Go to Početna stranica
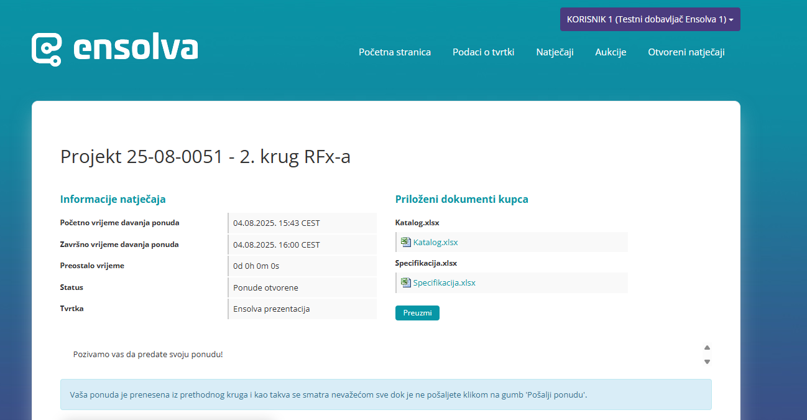The width and height of the screenshot is (807, 420). click(x=395, y=52)
